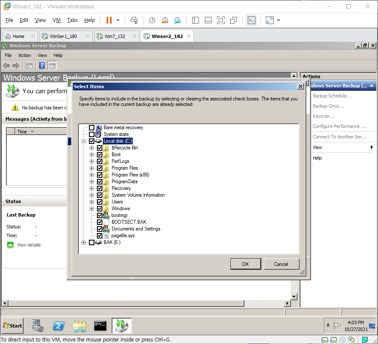The width and height of the screenshot is (378, 344).
Task: Check the Bare metal recovery box
Action: pyautogui.click(x=91, y=127)
